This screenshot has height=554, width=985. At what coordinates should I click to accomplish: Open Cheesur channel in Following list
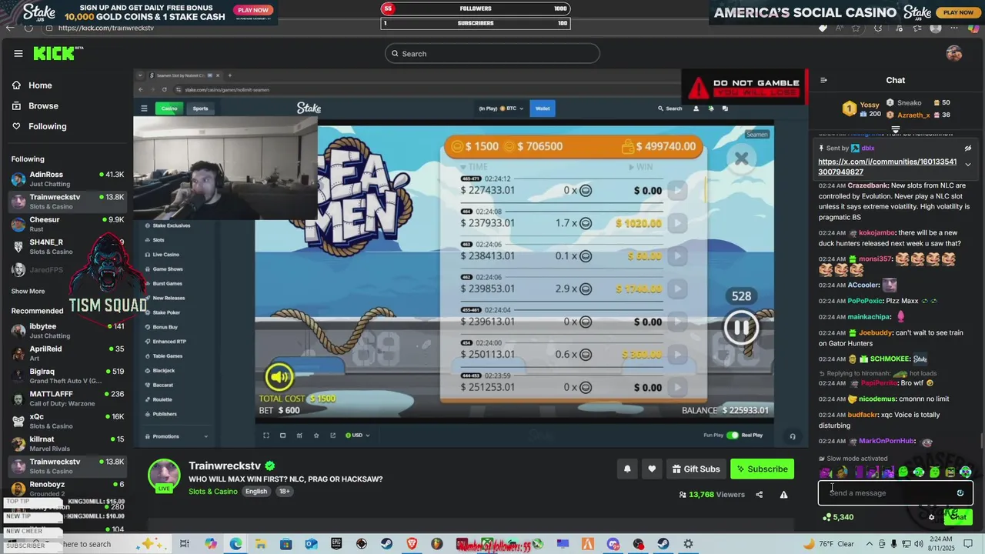[67, 224]
